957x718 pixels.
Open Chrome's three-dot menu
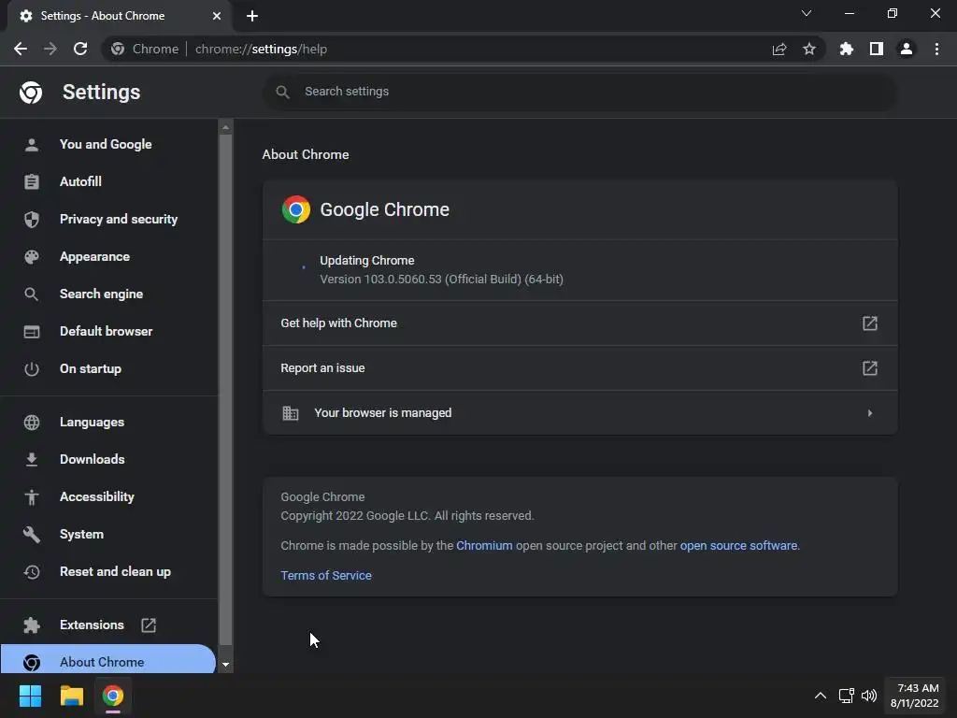(936, 49)
